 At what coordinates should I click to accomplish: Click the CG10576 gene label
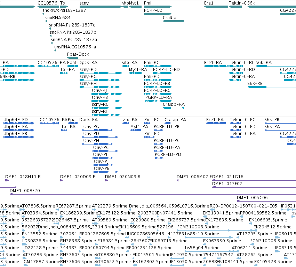click(x=47, y=3)
